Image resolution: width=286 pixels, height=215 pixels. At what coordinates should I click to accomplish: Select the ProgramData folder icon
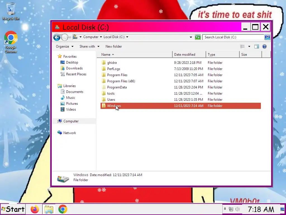(x=104, y=87)
